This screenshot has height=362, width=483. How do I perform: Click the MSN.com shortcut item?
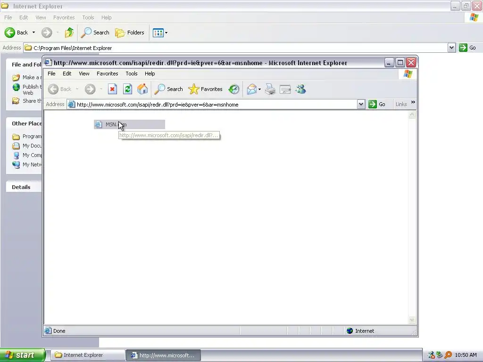pyautogui.click(x=129, y=124)
